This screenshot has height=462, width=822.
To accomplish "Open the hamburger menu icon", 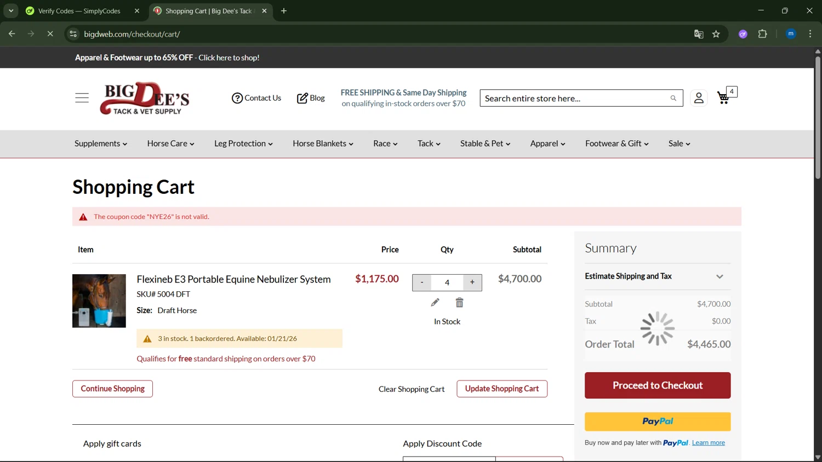I will (82, 98).
